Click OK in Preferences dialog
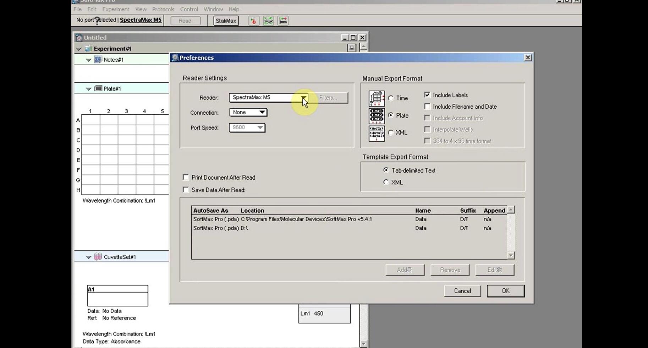Image resolution: width=648 pixels, height=348 pixels. point(506,291)
